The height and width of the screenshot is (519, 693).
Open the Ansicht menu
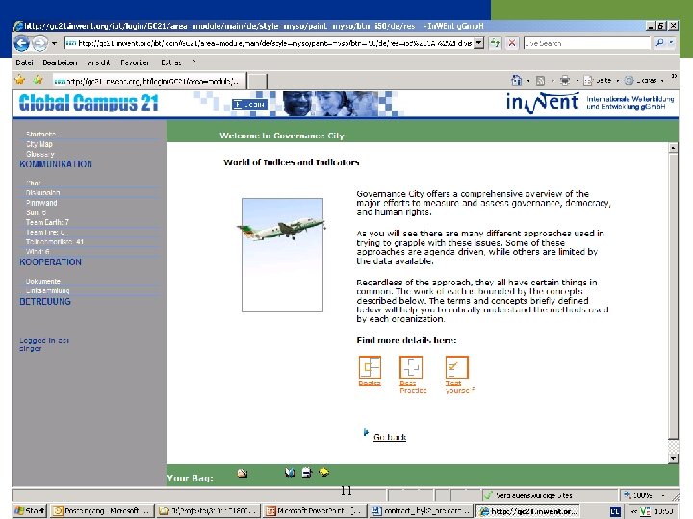pyautogui.click(x=98, y=62)
